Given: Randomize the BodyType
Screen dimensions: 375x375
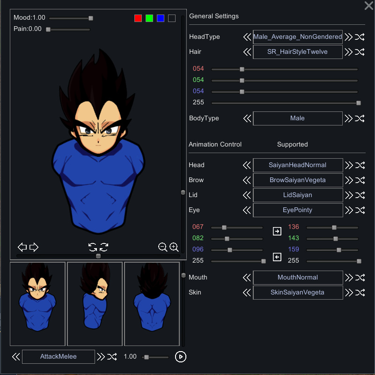Looking at the screenshot, I should [360, 118].
